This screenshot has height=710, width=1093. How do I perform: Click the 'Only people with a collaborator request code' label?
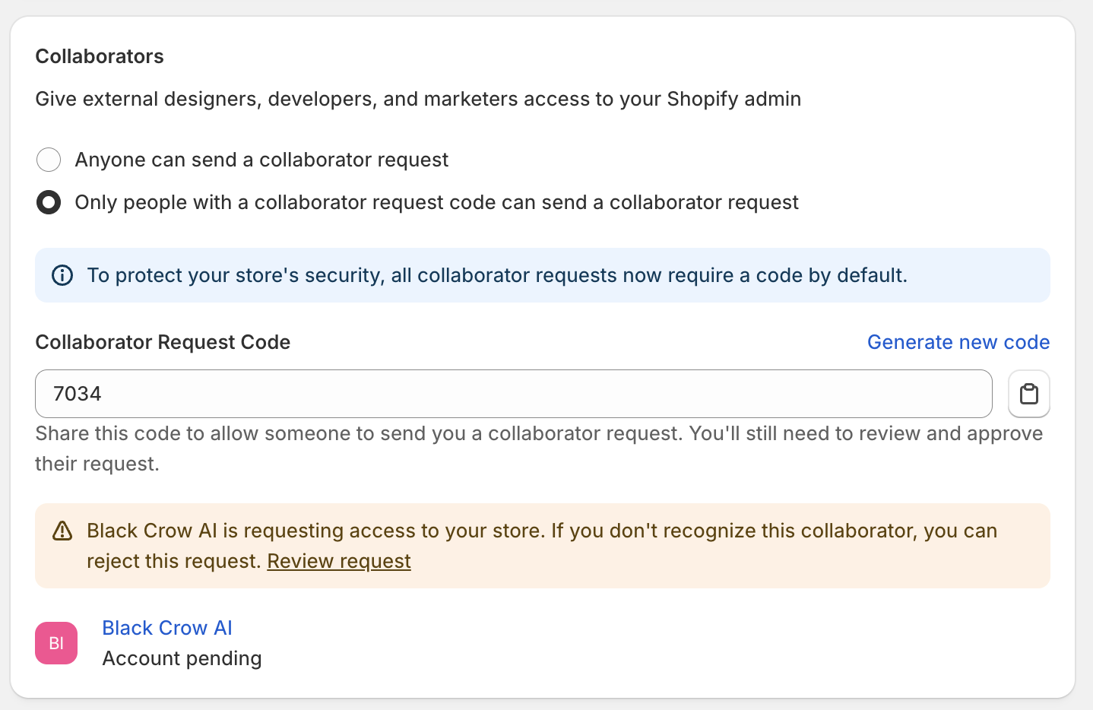pyautogui.click(x=436, y=202)
